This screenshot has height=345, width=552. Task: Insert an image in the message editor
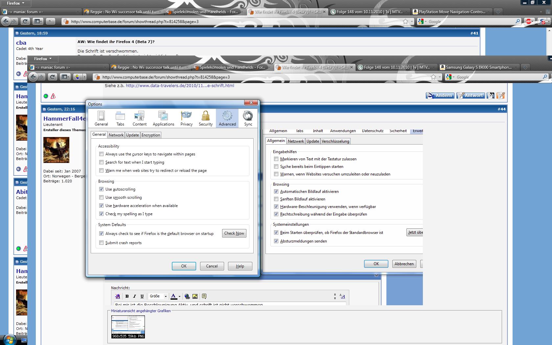pos(195,296)
